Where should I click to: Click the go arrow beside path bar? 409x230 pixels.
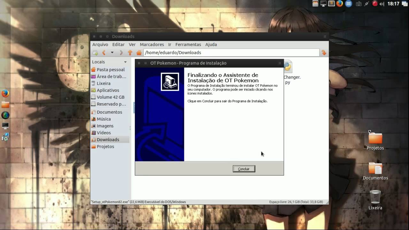324,53
